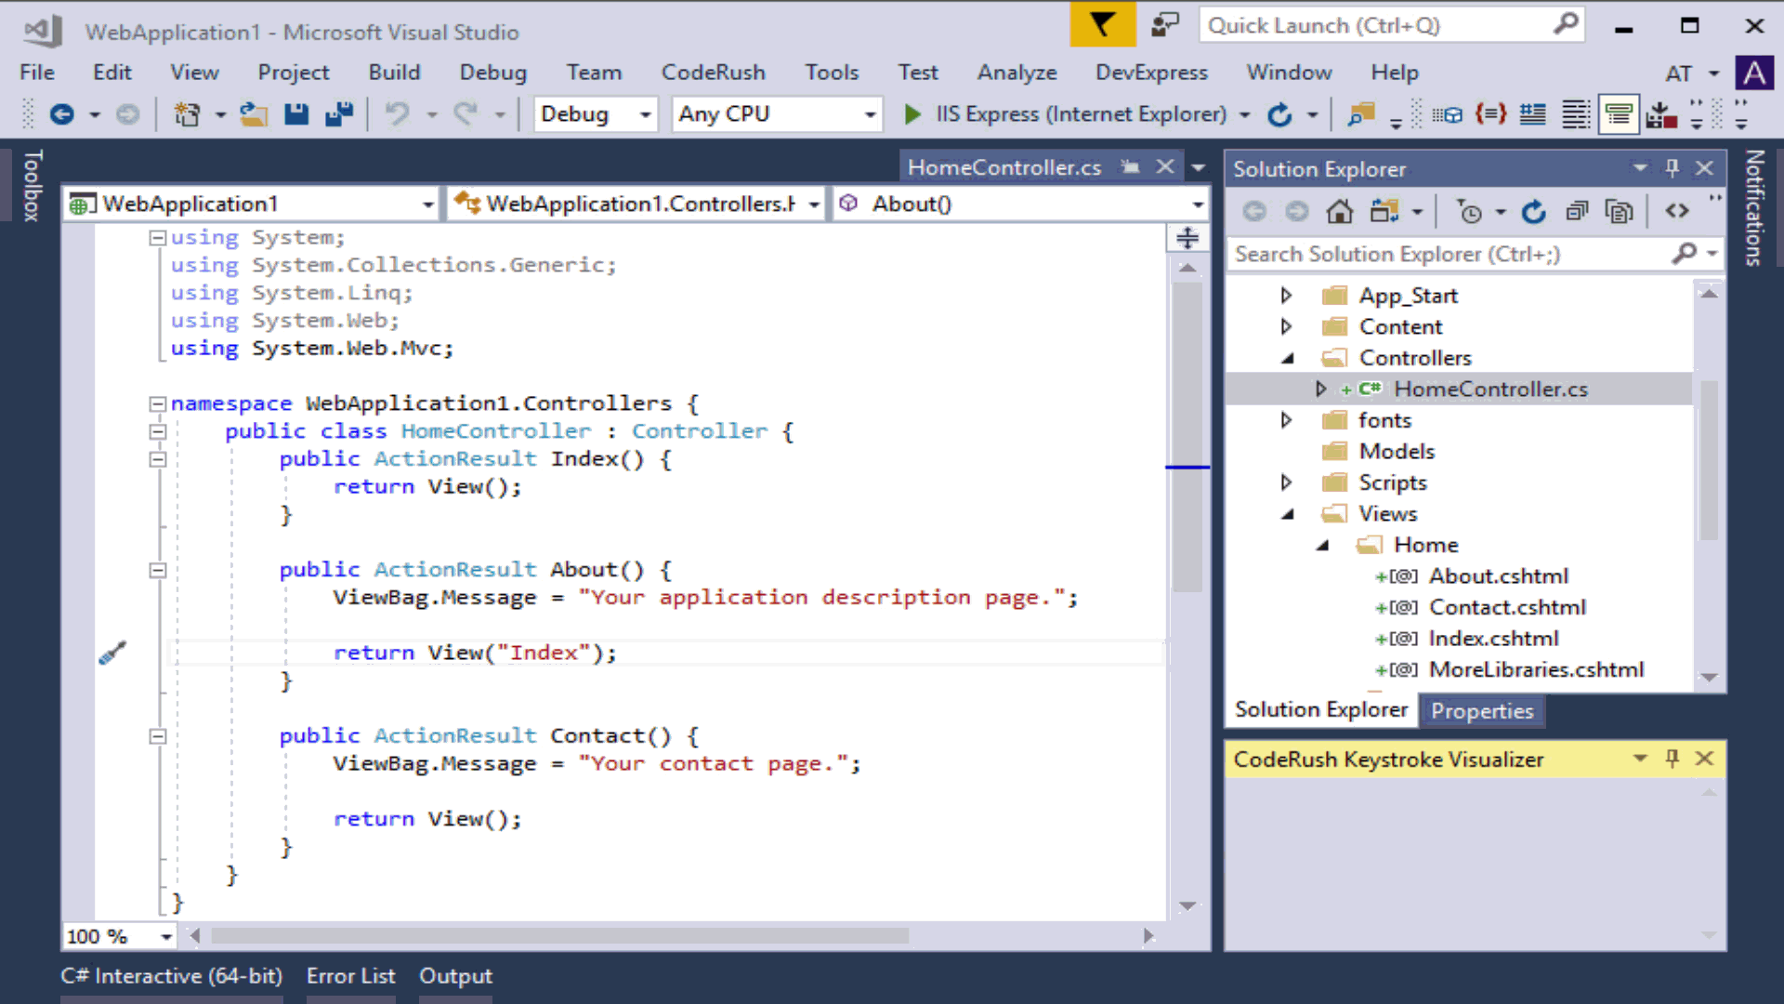Viewport: 1784px width, 1004px height.
Task: Select the View Code icon in Solution Explorer
Action: 1677,211
